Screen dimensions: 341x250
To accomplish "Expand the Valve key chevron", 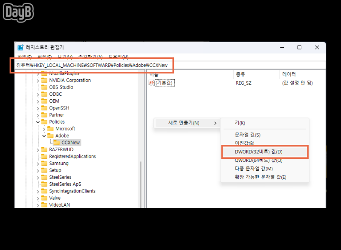I will point(38,198).
